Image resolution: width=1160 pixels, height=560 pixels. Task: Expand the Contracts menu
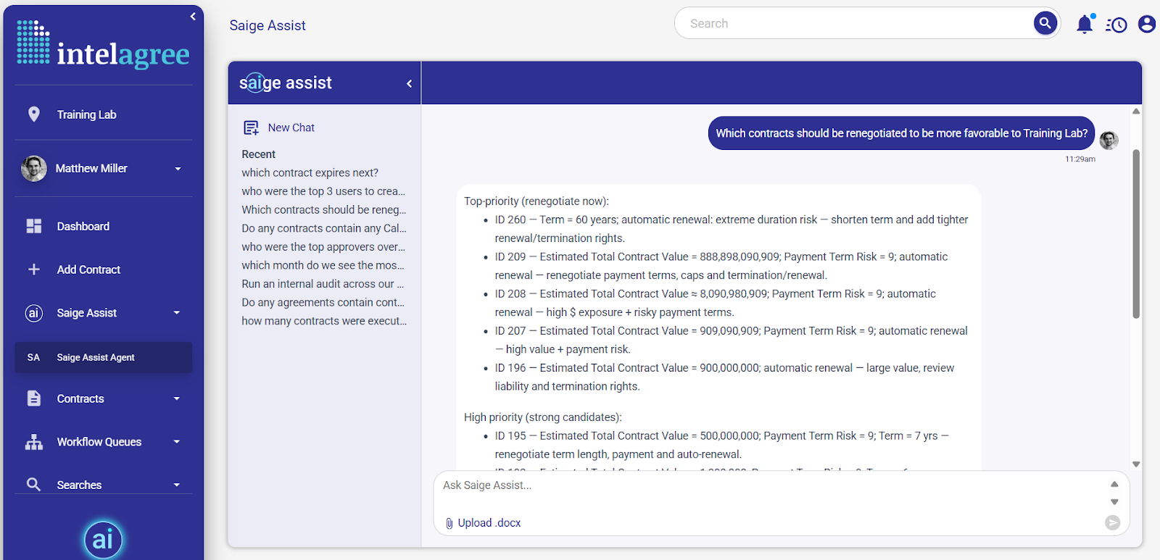[178, 399]
